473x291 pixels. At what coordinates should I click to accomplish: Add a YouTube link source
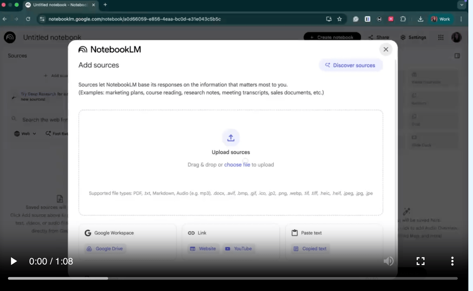238,248
